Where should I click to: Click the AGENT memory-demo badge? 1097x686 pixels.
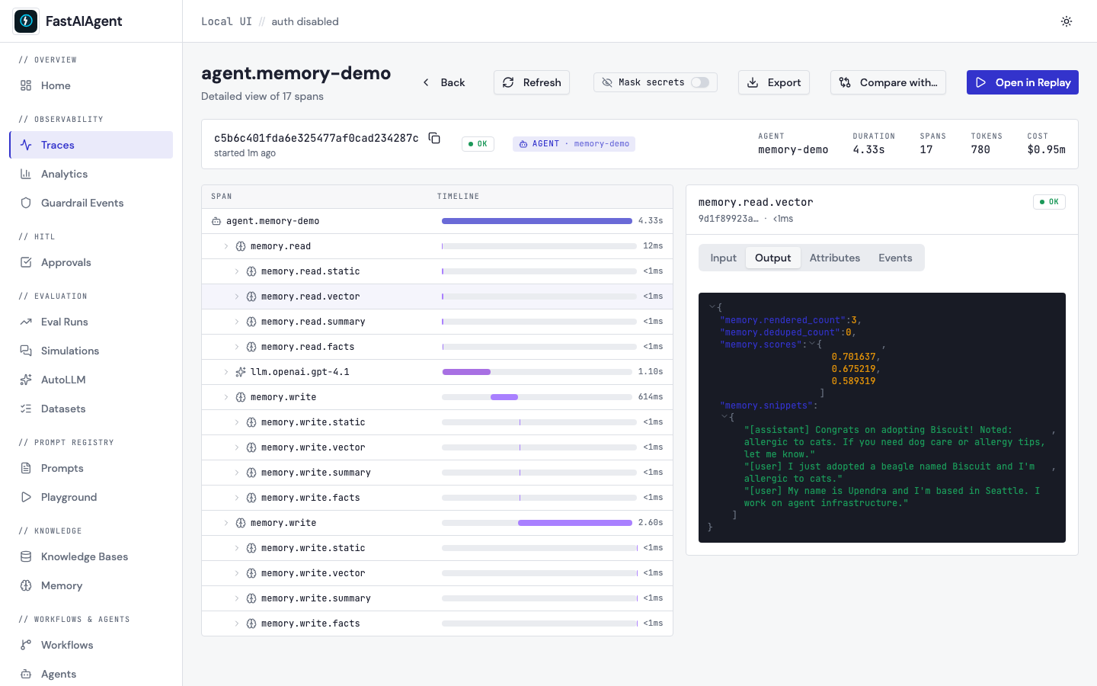[x=574, y=144]
